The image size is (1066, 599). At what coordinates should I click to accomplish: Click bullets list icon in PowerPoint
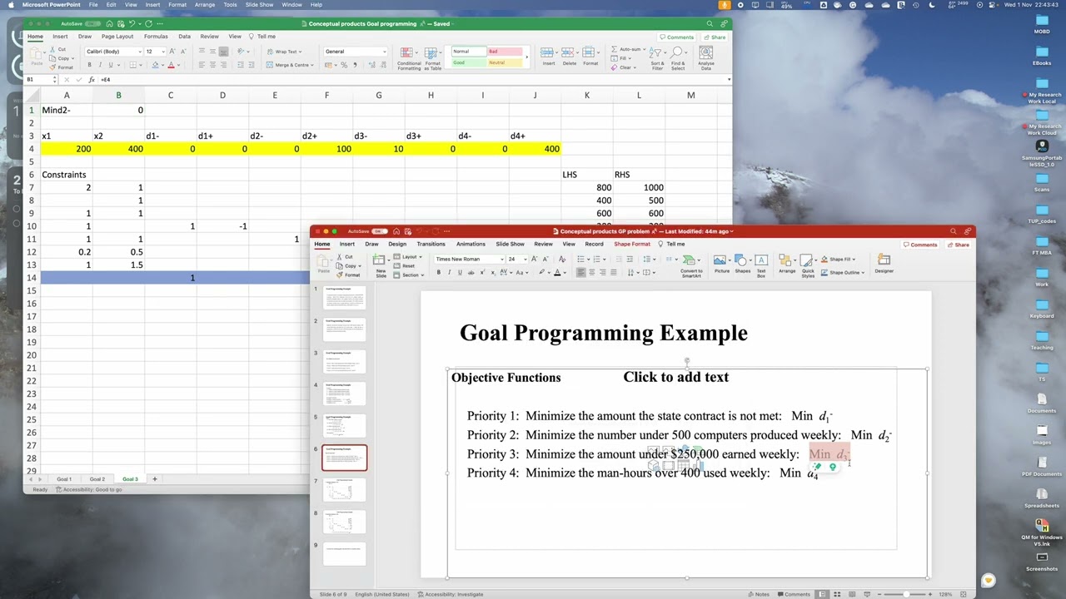[x=582, y=259]
